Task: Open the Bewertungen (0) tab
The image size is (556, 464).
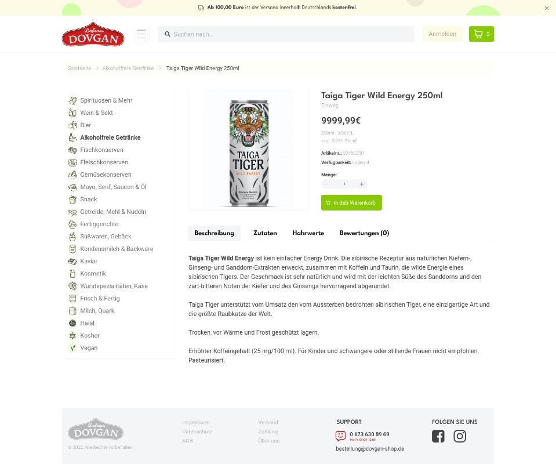Action: pos(364,233)
